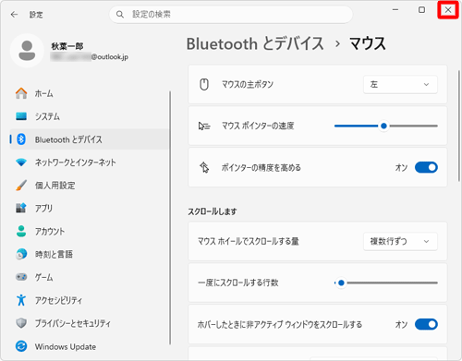Click the スクロールします section heading
Viewport: 462px width, 361px height.
click(213, 211)
